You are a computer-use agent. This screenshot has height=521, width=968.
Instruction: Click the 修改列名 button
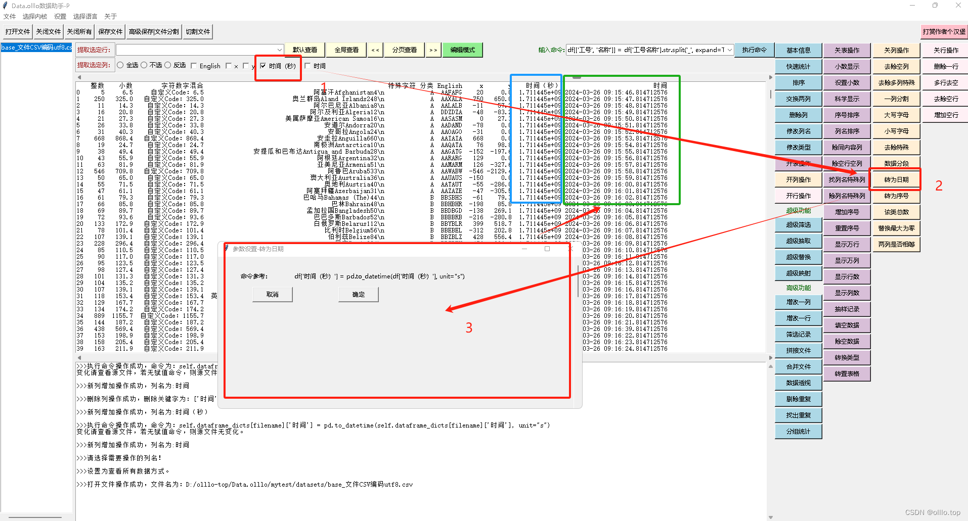(x=799, y=131)
